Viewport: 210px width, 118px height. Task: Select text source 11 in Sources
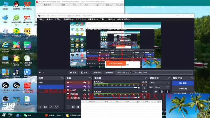[x=78, y=82]
